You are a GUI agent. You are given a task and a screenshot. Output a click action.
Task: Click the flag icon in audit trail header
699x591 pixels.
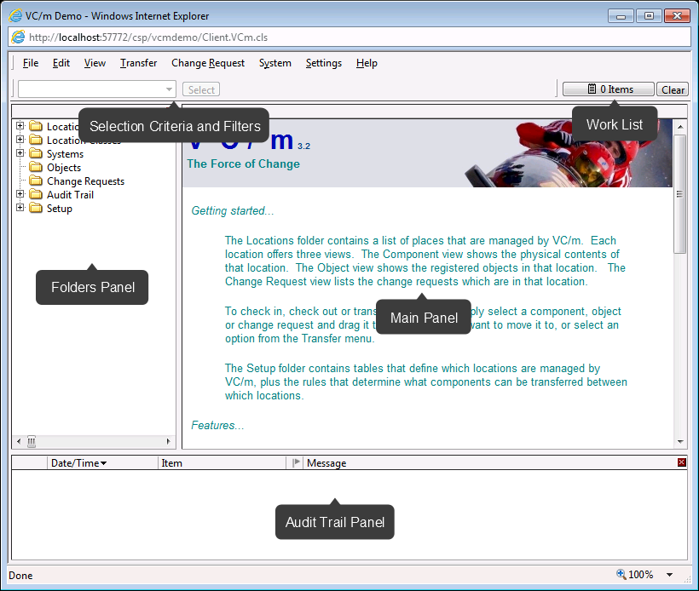click(x=297, y=463)
